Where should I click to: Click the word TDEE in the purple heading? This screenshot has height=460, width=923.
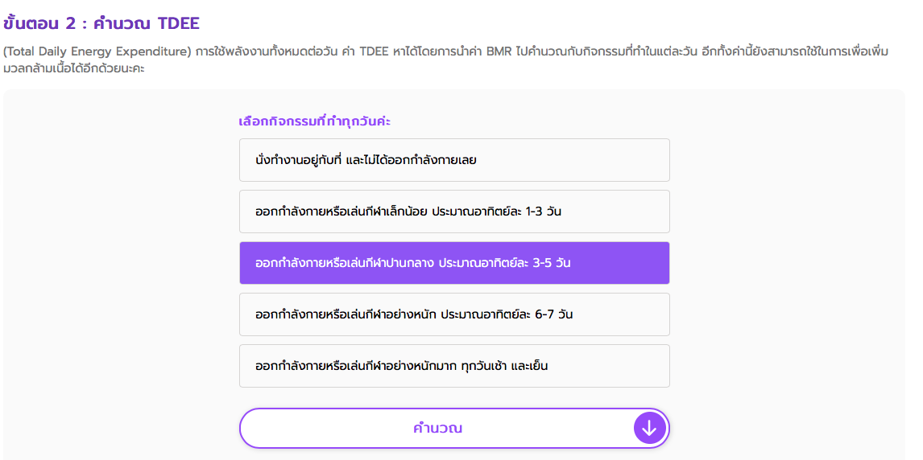click(178, 23)
